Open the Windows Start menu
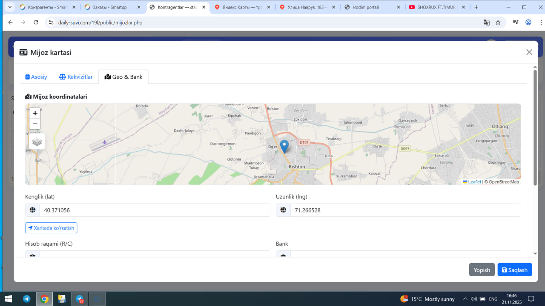545x306 pixels. 8,299
